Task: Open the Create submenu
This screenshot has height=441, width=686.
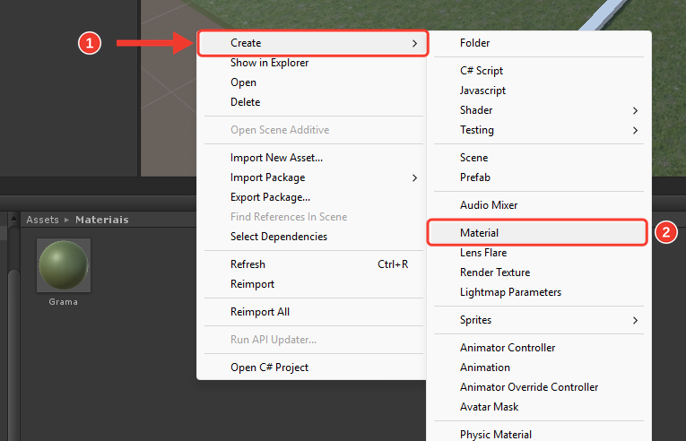Action: click(312, 43)
